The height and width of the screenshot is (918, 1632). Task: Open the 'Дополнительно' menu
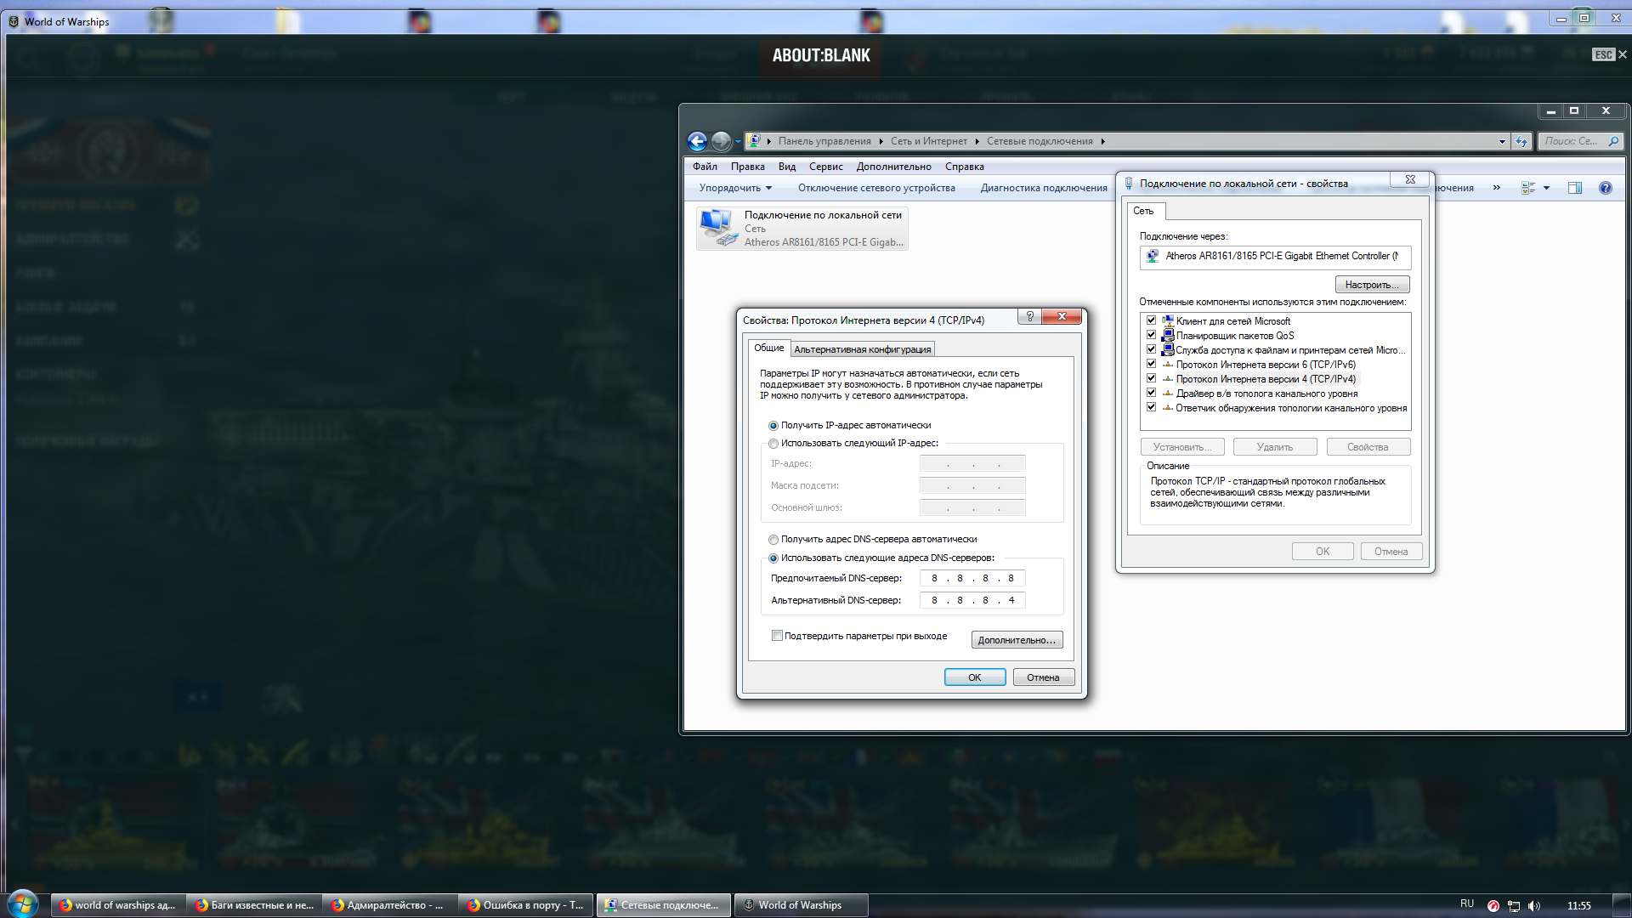tap(893, 167)
